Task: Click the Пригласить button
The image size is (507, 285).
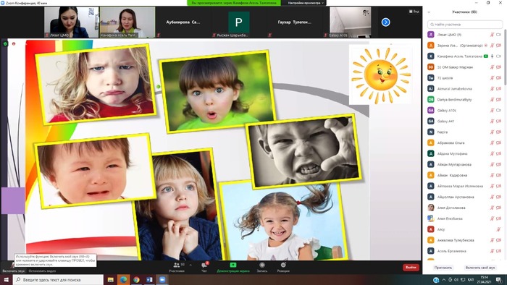Action: tap(443, 268)
